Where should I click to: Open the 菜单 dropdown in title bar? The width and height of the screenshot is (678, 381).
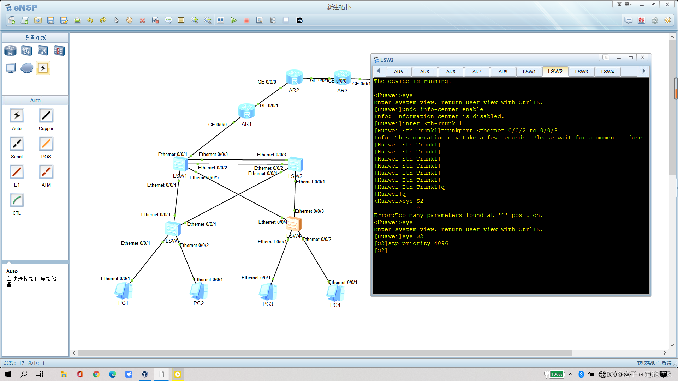(624, 4)
